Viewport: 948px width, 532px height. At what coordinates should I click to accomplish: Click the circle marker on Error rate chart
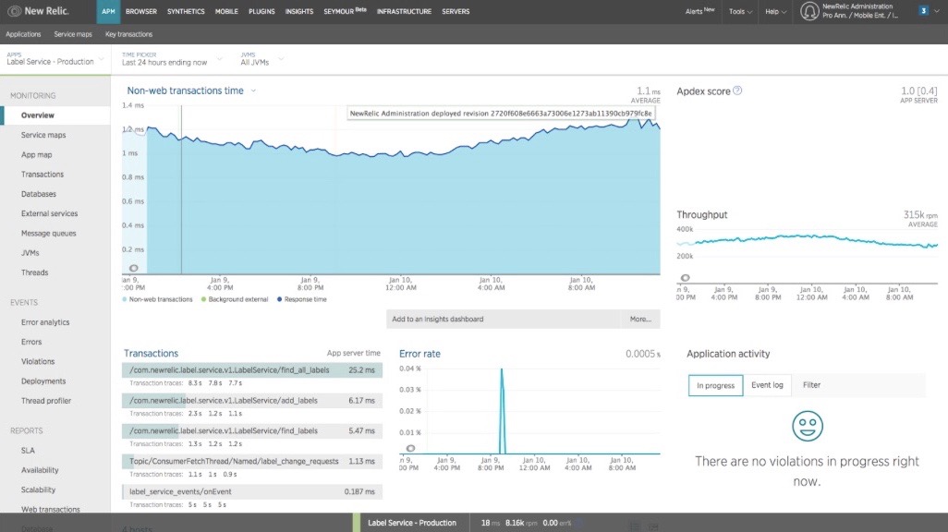(410, 448)
